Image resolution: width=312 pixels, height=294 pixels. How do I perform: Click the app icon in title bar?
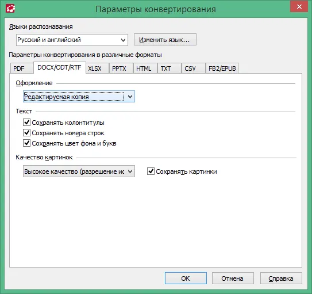pos(10,9)
